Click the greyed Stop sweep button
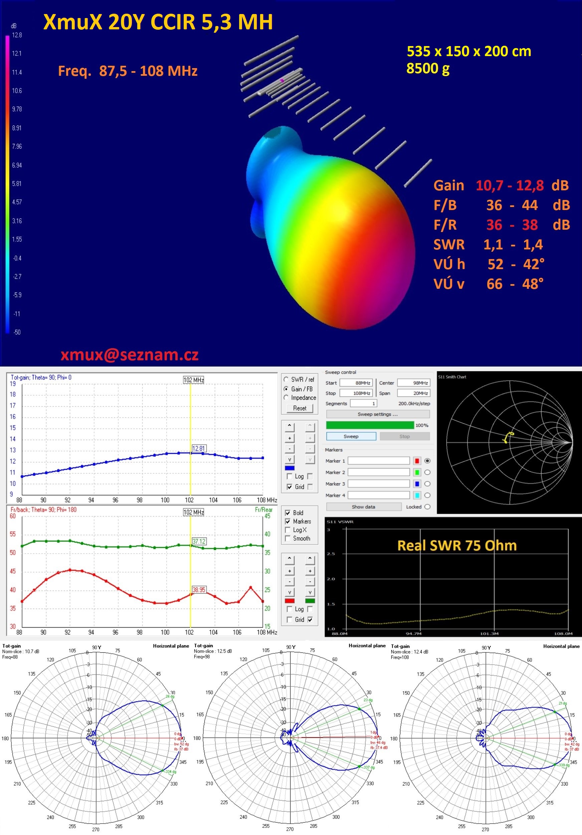Viewport: 582px width, 835px height. tap(405, 436)
